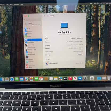Viewport: 111px width, 111px height.
Task: Click the Coverage Details button
Action: [80, 54]
